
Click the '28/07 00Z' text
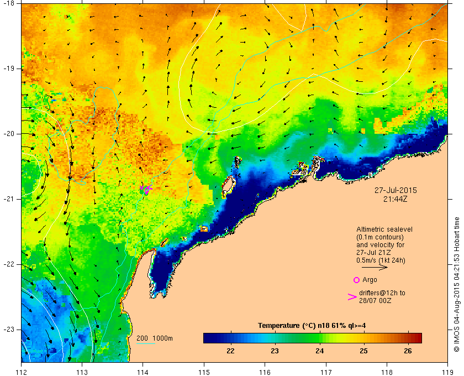tap(375, 300)
